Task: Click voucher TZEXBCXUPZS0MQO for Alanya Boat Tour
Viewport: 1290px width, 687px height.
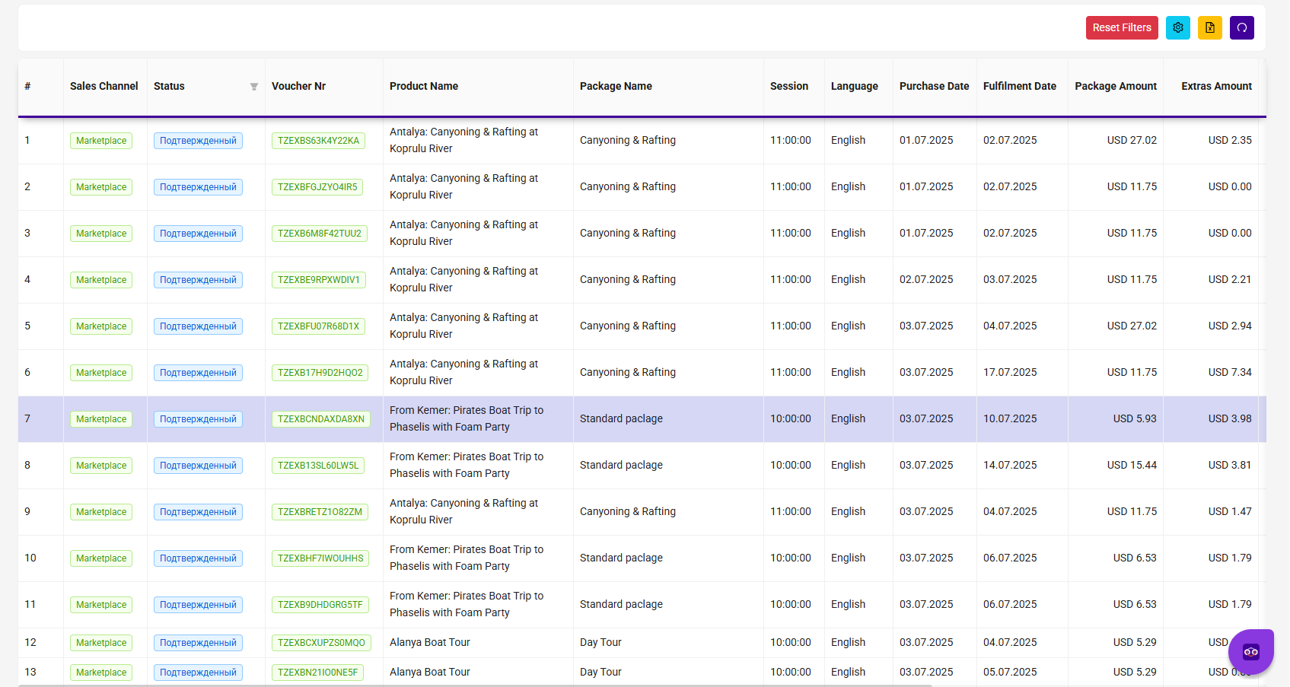Action: tap(321, 643)
